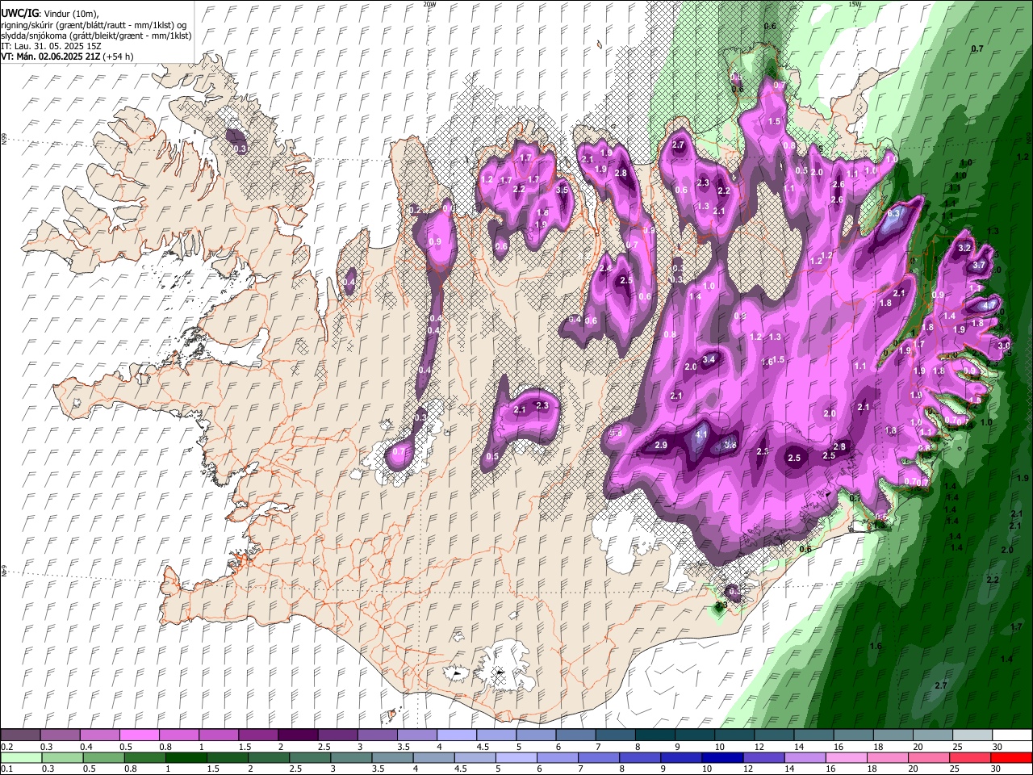Screen dimensions: 1033x775
Task: Click the 20W longitude label
Action: point(429,4)
